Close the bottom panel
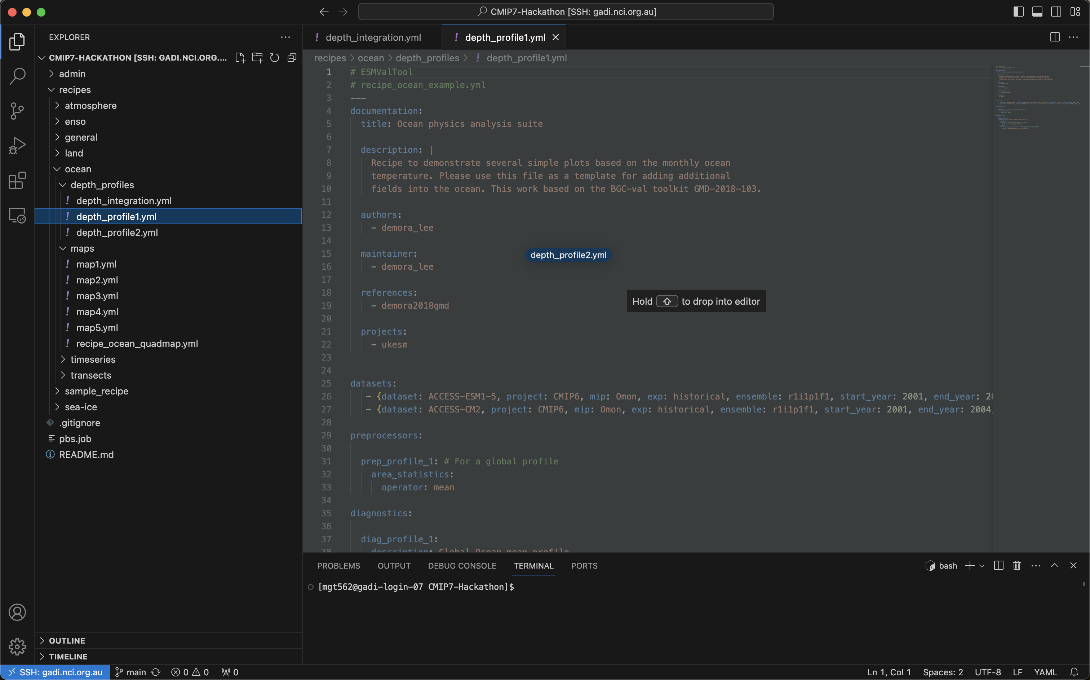Viewport: 1090px width, 680px height. pos(1073,566)
